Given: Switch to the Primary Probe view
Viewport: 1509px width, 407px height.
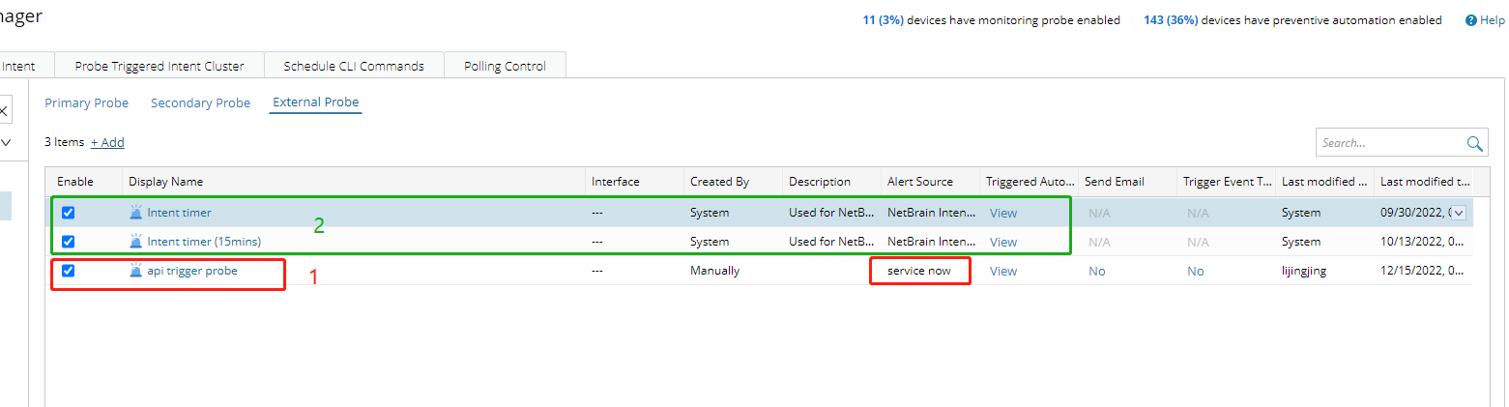Looking at the screenshot, I should pos(86,102).
